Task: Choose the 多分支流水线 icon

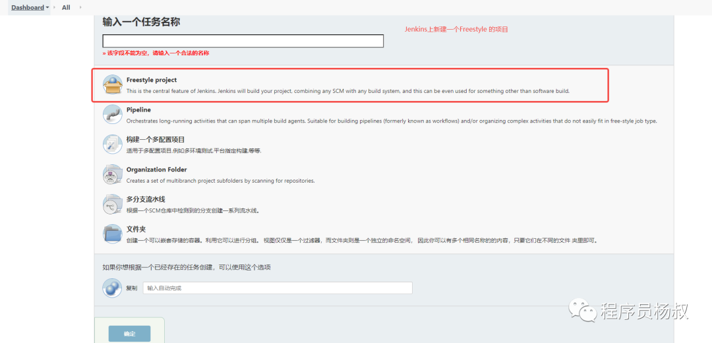Action: (112, 204)
